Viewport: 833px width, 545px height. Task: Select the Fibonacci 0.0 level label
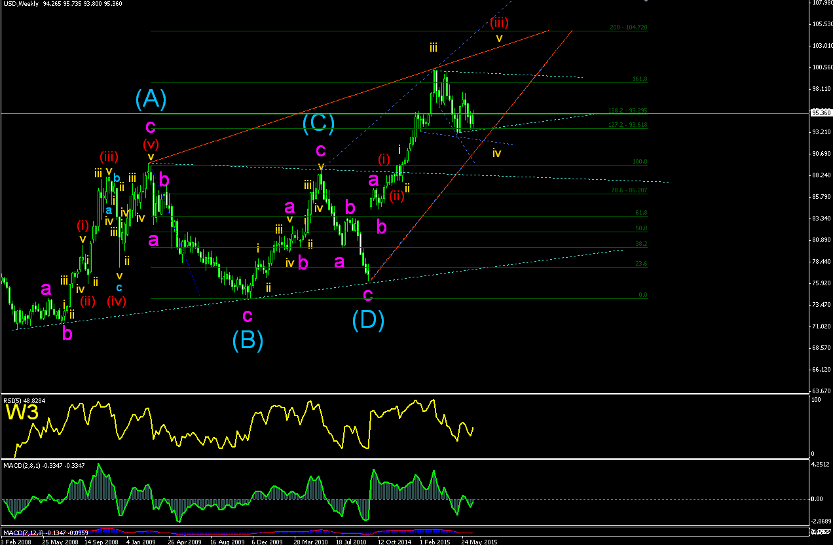643,295
